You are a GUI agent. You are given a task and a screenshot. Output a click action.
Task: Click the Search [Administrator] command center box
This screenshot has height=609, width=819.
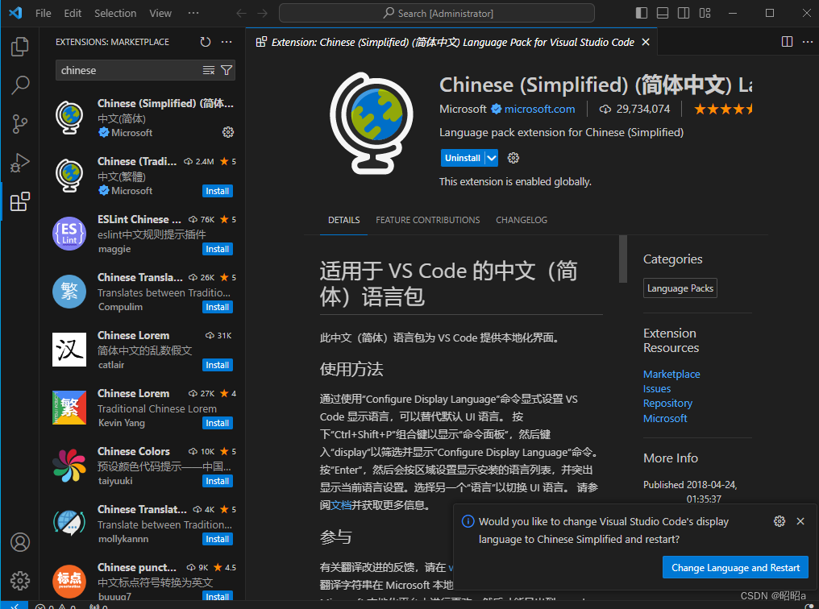(x=437, y=13)
